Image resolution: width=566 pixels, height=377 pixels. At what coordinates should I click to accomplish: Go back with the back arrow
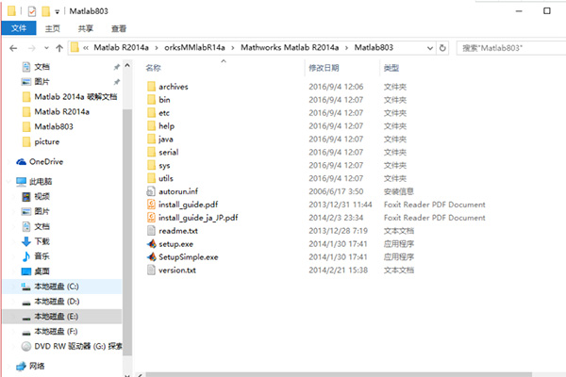(x=14, y=48)
